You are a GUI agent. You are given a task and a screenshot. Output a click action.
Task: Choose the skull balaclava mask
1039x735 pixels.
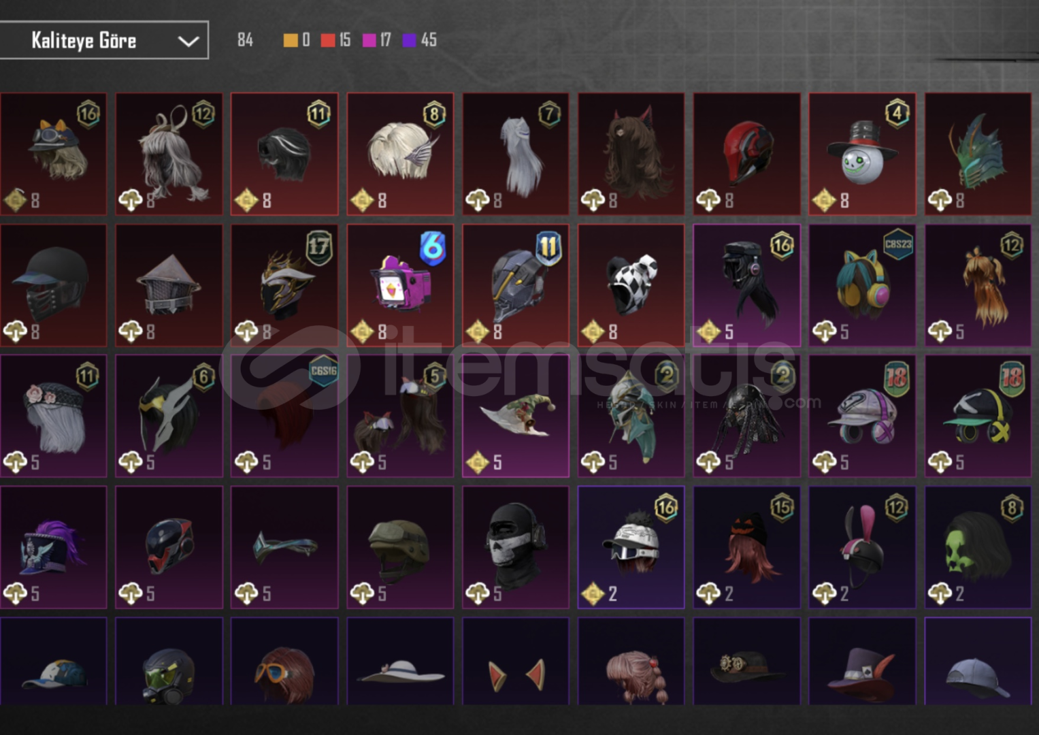(516, 547)
